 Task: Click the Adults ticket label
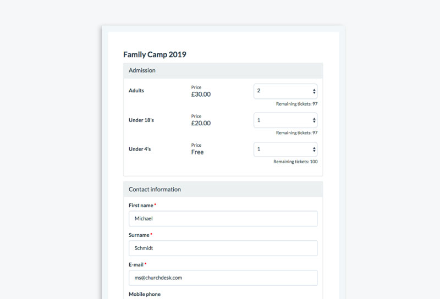(x=136, y=91)
